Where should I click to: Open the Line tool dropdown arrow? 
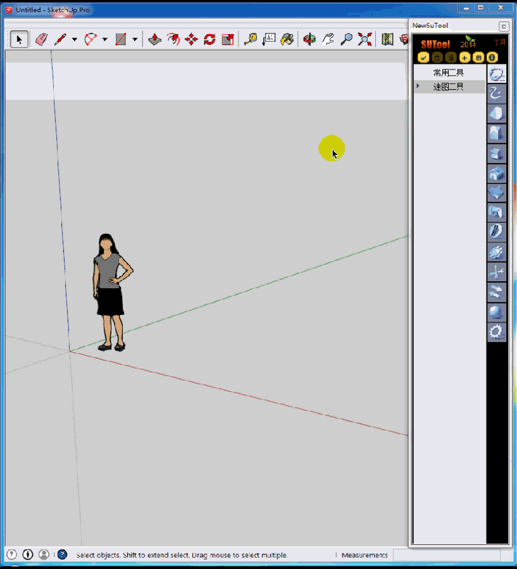click(75, 39)
